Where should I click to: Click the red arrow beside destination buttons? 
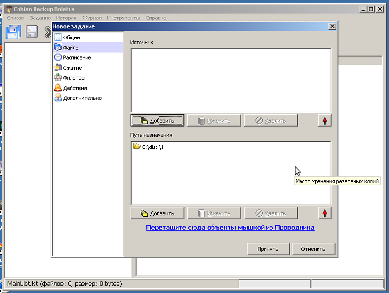click(x=324, y=213)
